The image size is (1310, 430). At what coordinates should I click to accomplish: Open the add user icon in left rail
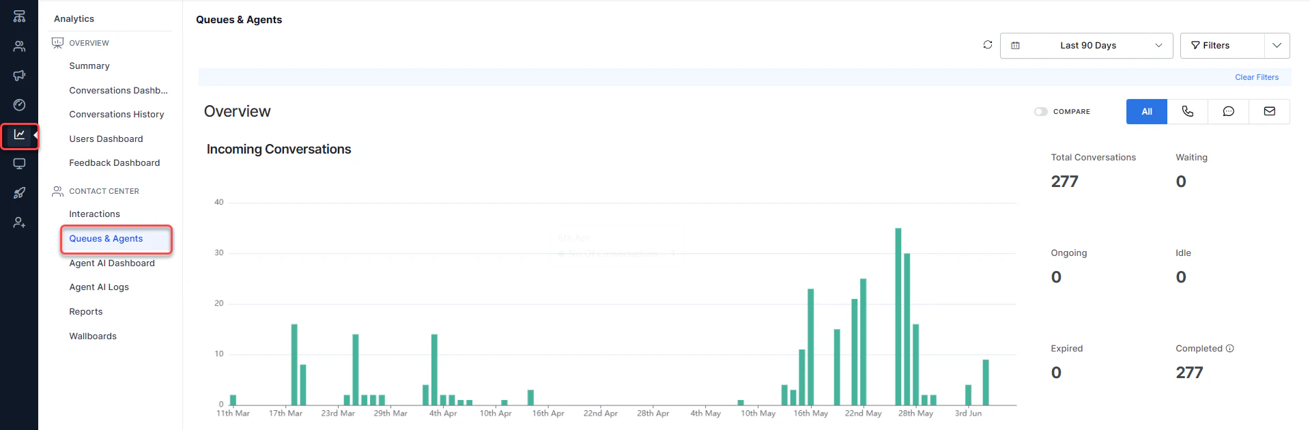pyautogui.click(x=19, y=223)
